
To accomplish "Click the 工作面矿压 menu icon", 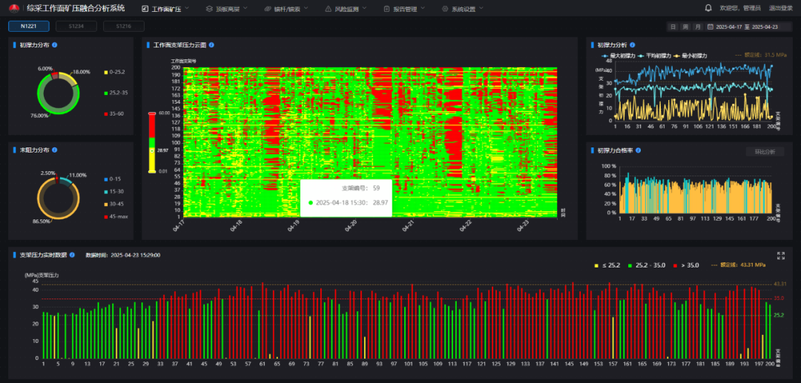I will click(145, 9).
